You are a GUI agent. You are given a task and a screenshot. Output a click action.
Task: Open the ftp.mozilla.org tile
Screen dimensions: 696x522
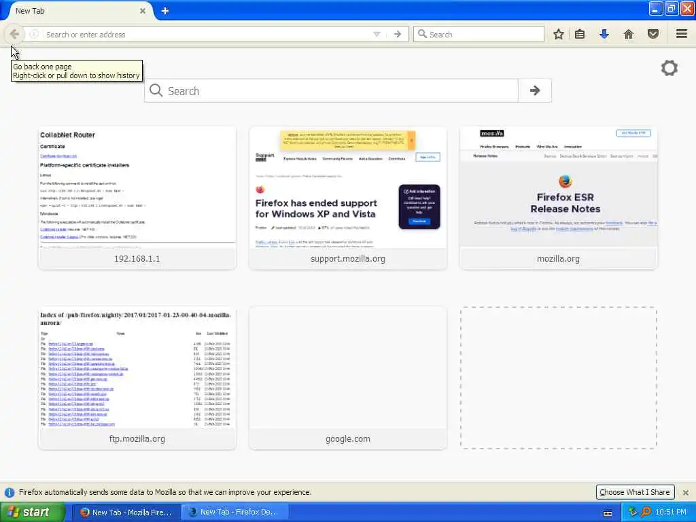(137, 378)
